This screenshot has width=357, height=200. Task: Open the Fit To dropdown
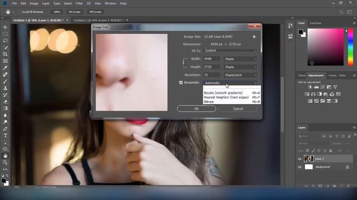coord(230,51)
